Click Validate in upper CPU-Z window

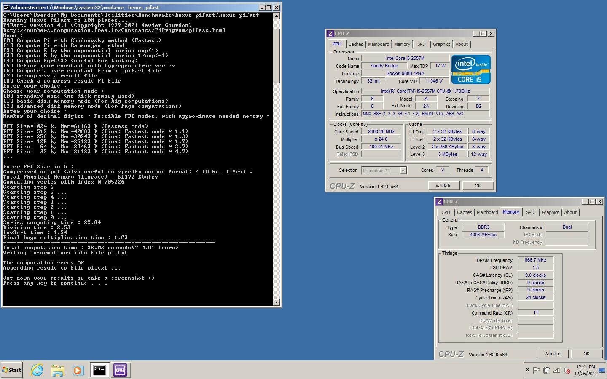click(443, 186)
